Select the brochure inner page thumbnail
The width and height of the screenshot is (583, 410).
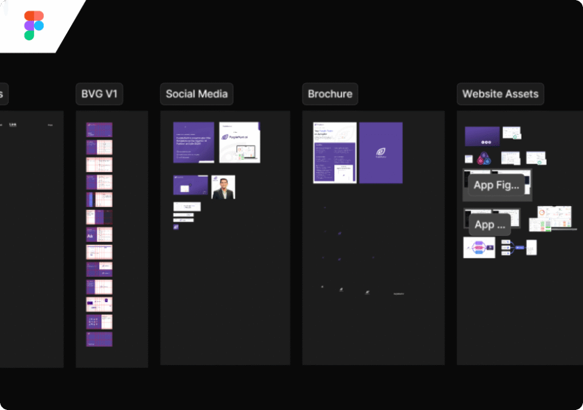point(335,153)
